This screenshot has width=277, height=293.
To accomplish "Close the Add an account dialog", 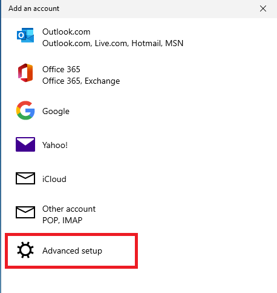I will point(263,8).
